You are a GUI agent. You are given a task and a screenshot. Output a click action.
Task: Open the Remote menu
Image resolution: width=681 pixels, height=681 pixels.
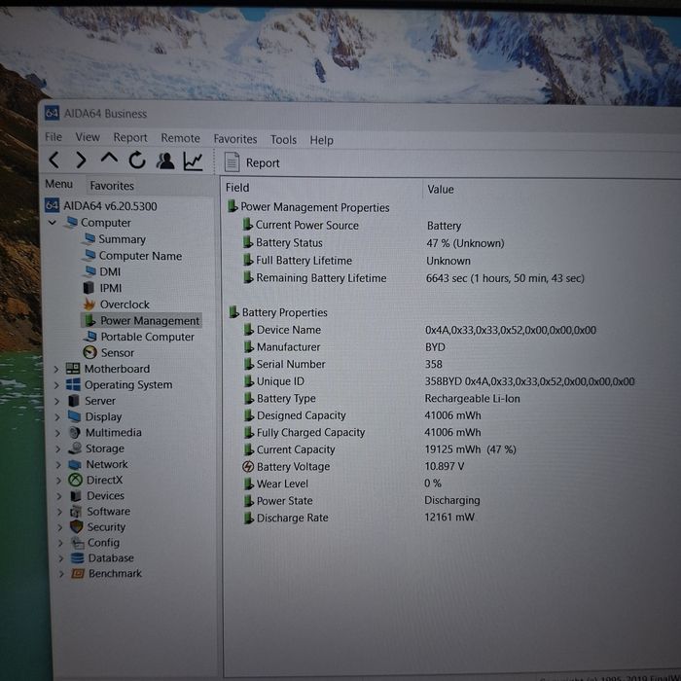180,138
